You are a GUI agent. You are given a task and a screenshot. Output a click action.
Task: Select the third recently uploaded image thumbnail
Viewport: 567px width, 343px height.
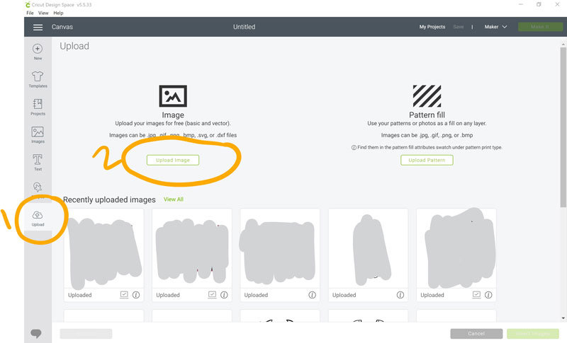coord(280,248)
